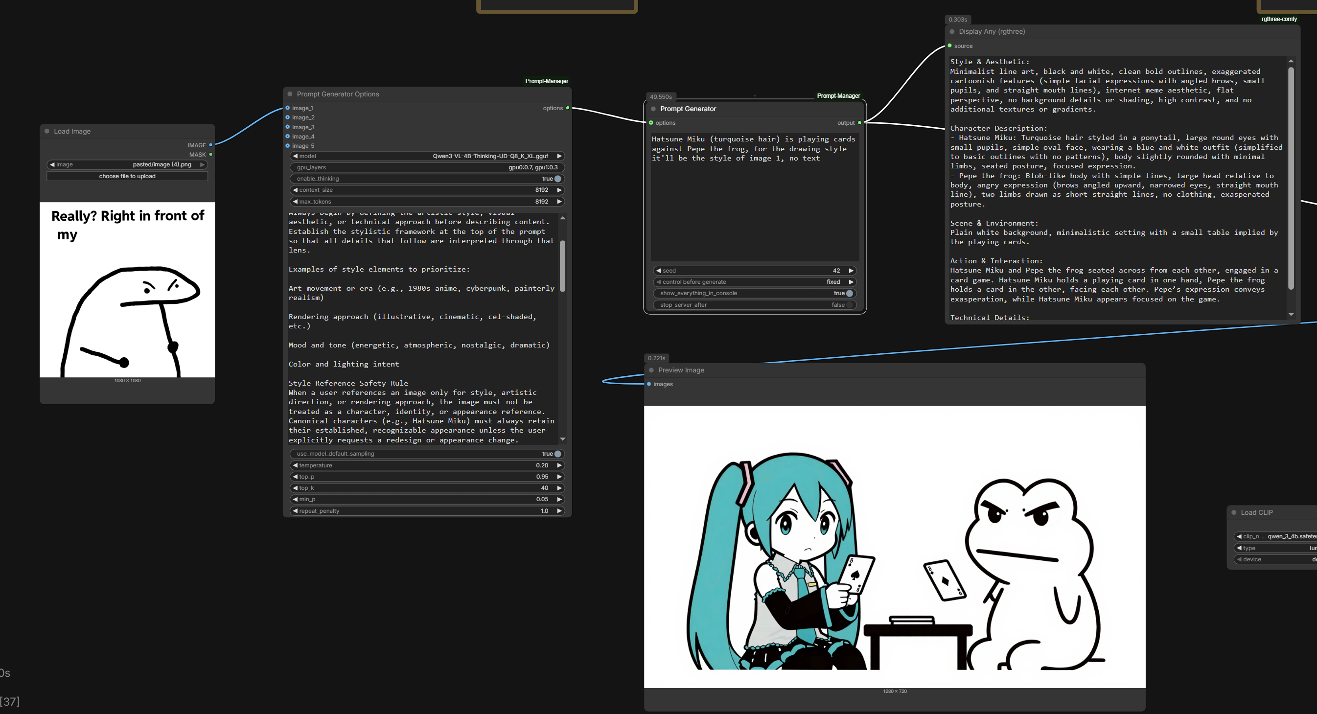Collapse the Prompt Generator node dot
This screenshot has width=1317, height=714.
pos(653,109)
